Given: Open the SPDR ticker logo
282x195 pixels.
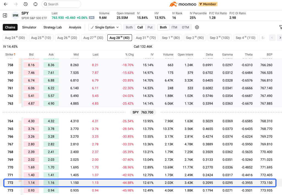Looking at the screenshot, I should pos(15,15).
